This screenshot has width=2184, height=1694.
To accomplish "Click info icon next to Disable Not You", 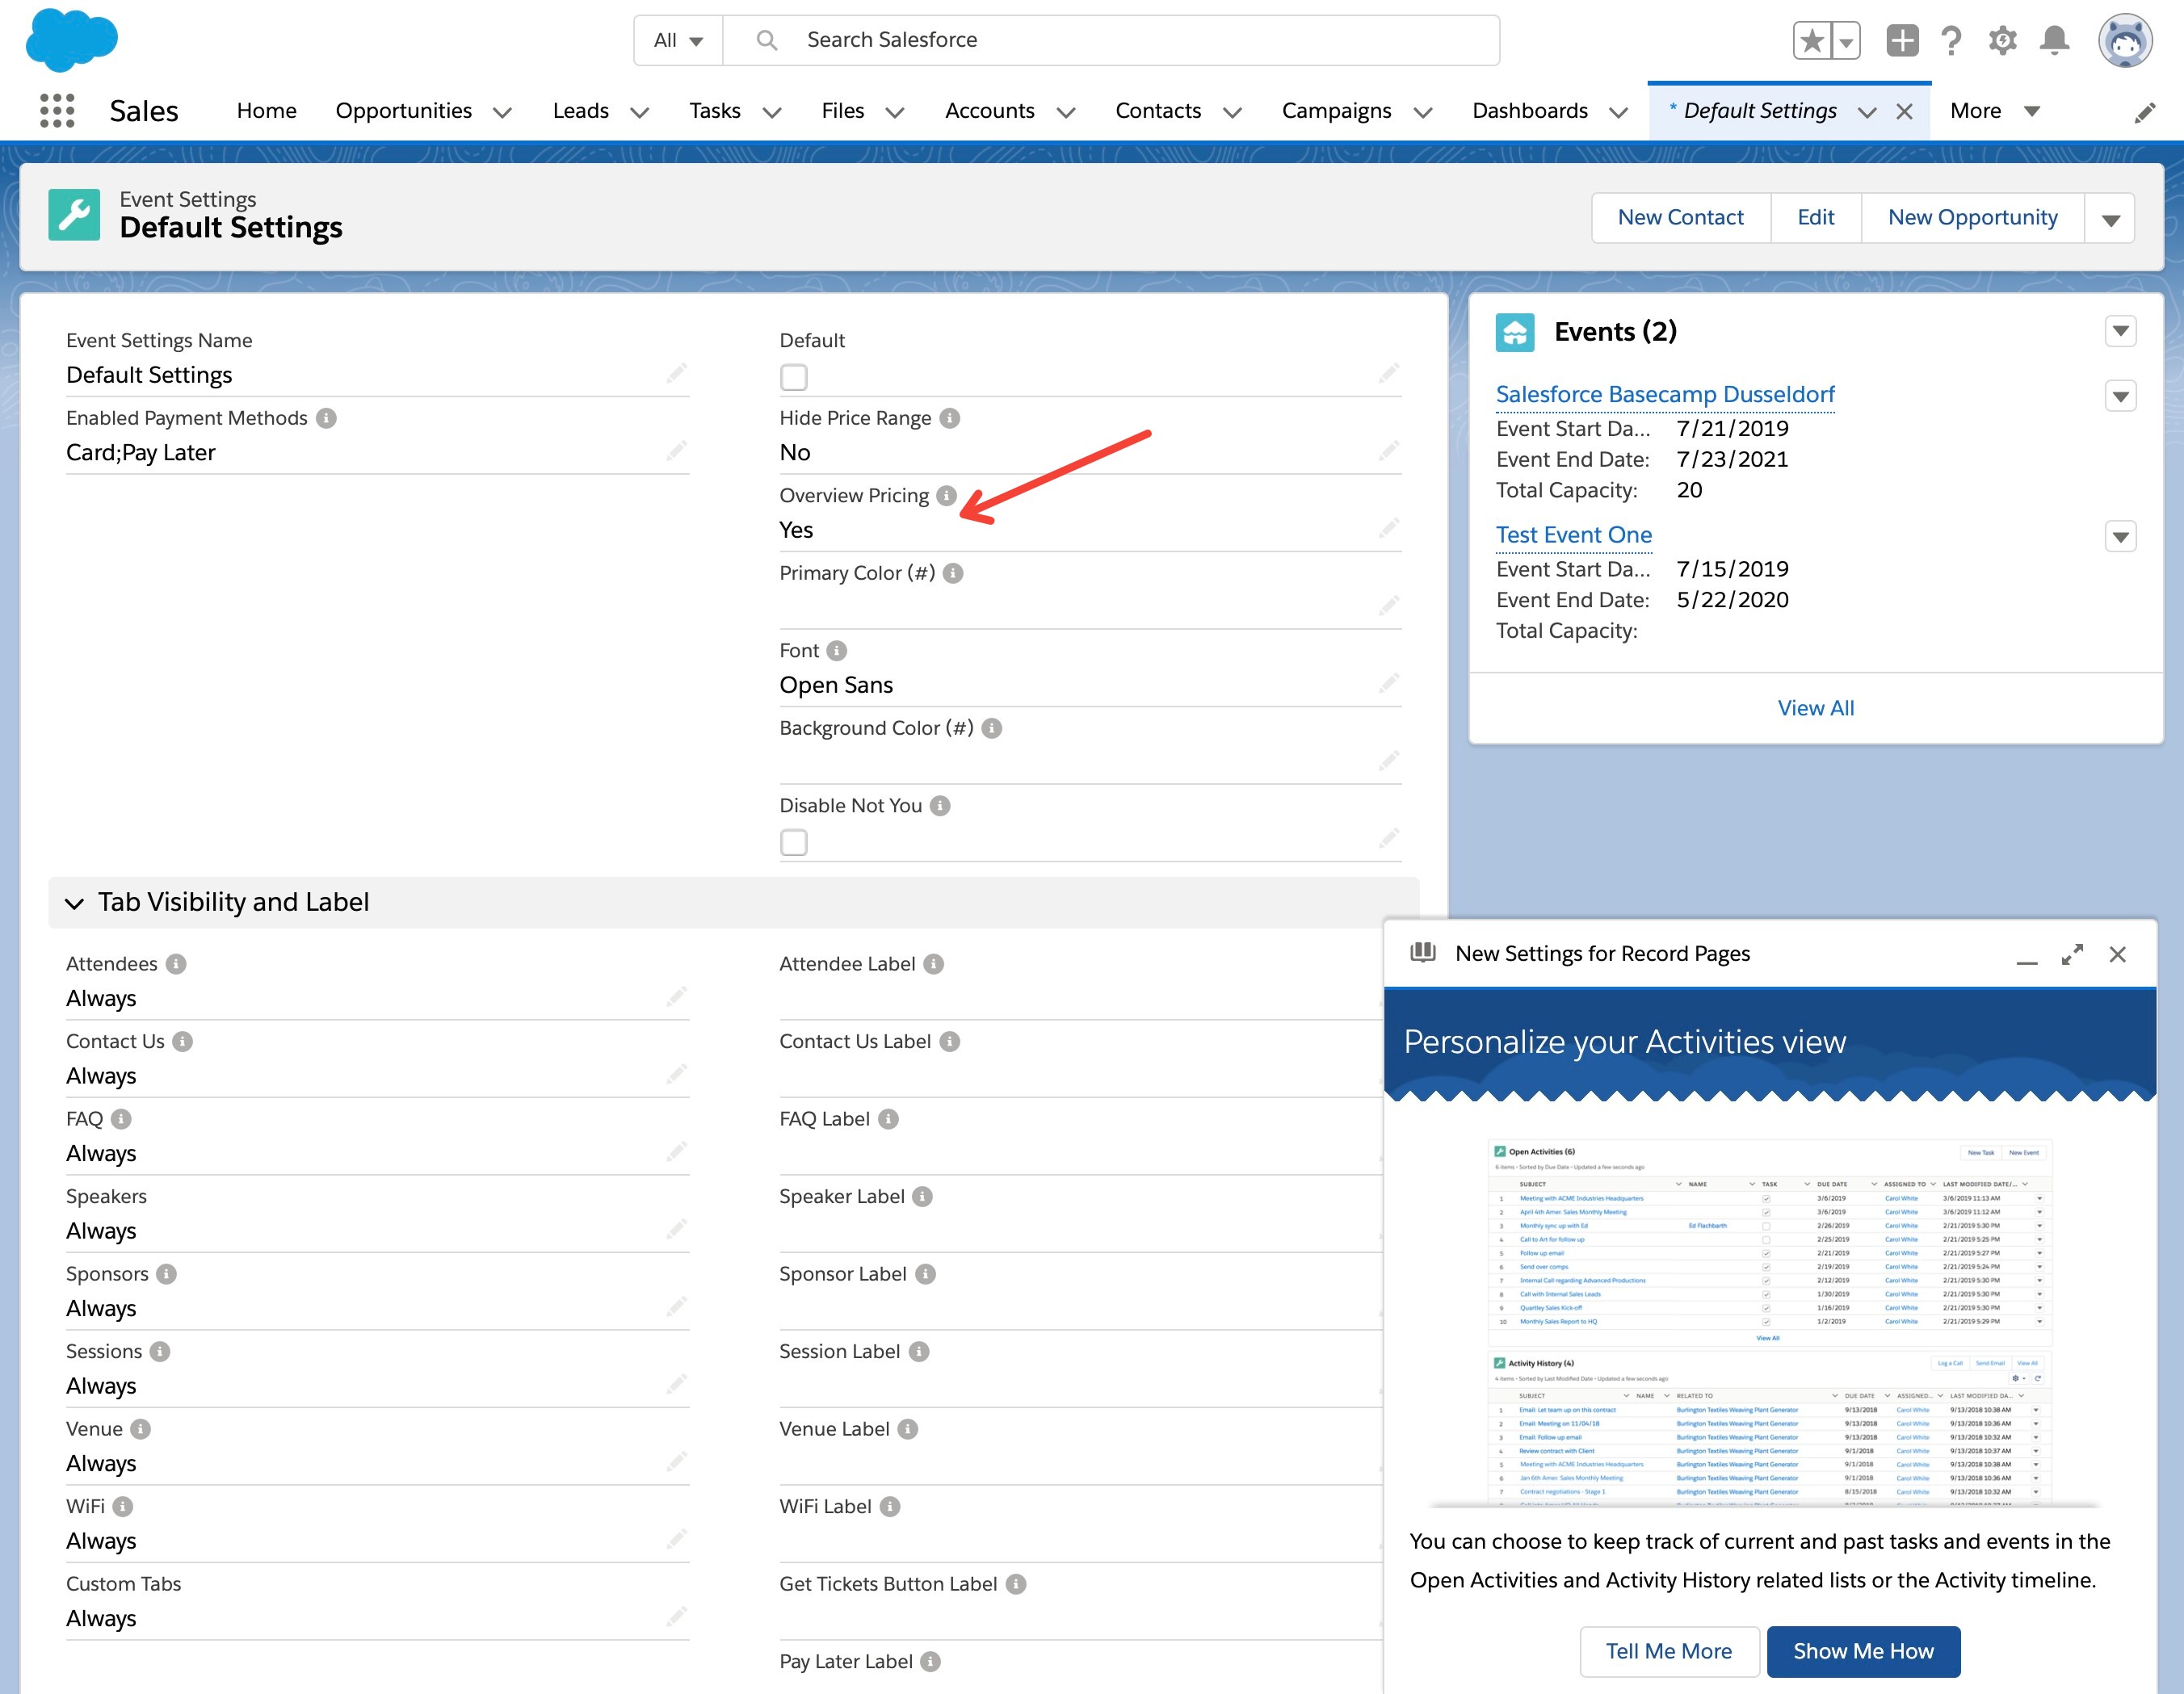I will point(940,806).
